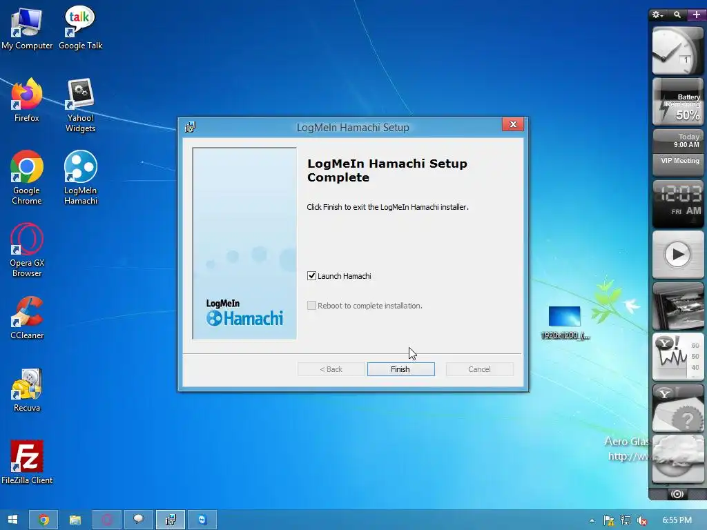Image resolution: width=707 pixels, height=530 pixels.
Task: Open the Windows Start button
Action: pos(12,520)
